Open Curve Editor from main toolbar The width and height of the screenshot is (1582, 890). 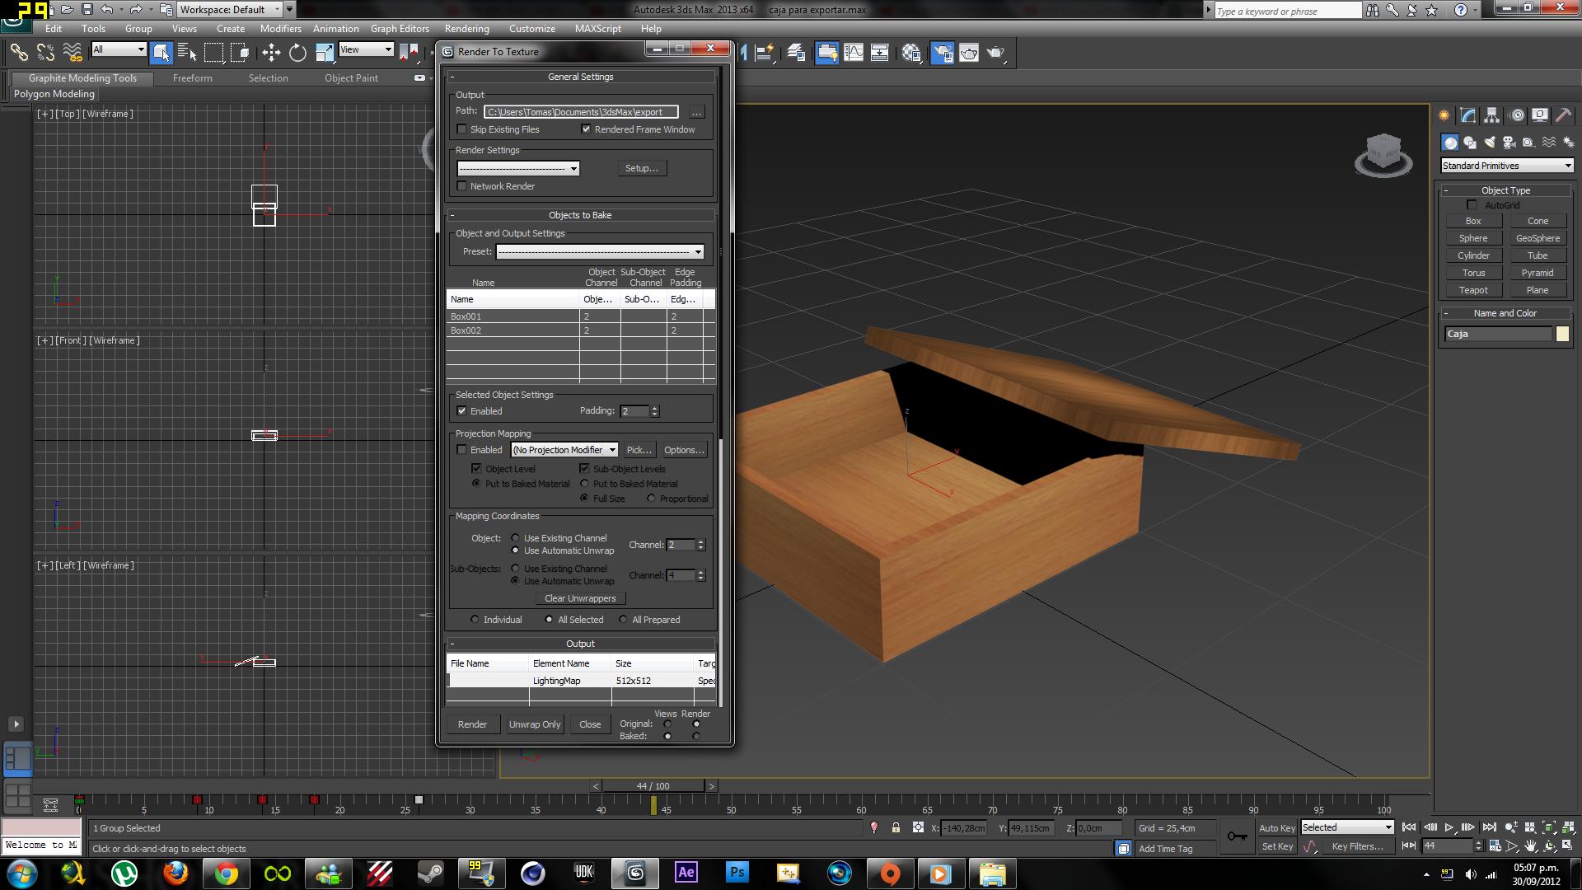[854, 53]
